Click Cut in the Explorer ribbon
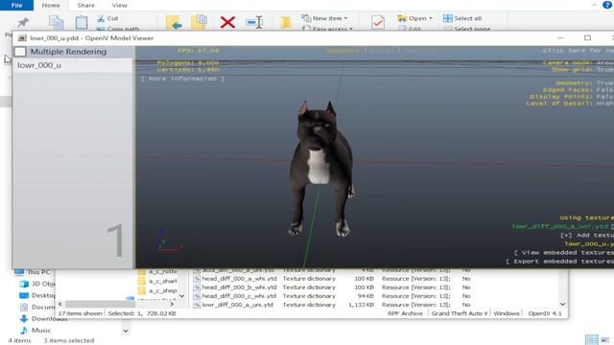Viewport: 614px width, 345px height. point(108,18)
